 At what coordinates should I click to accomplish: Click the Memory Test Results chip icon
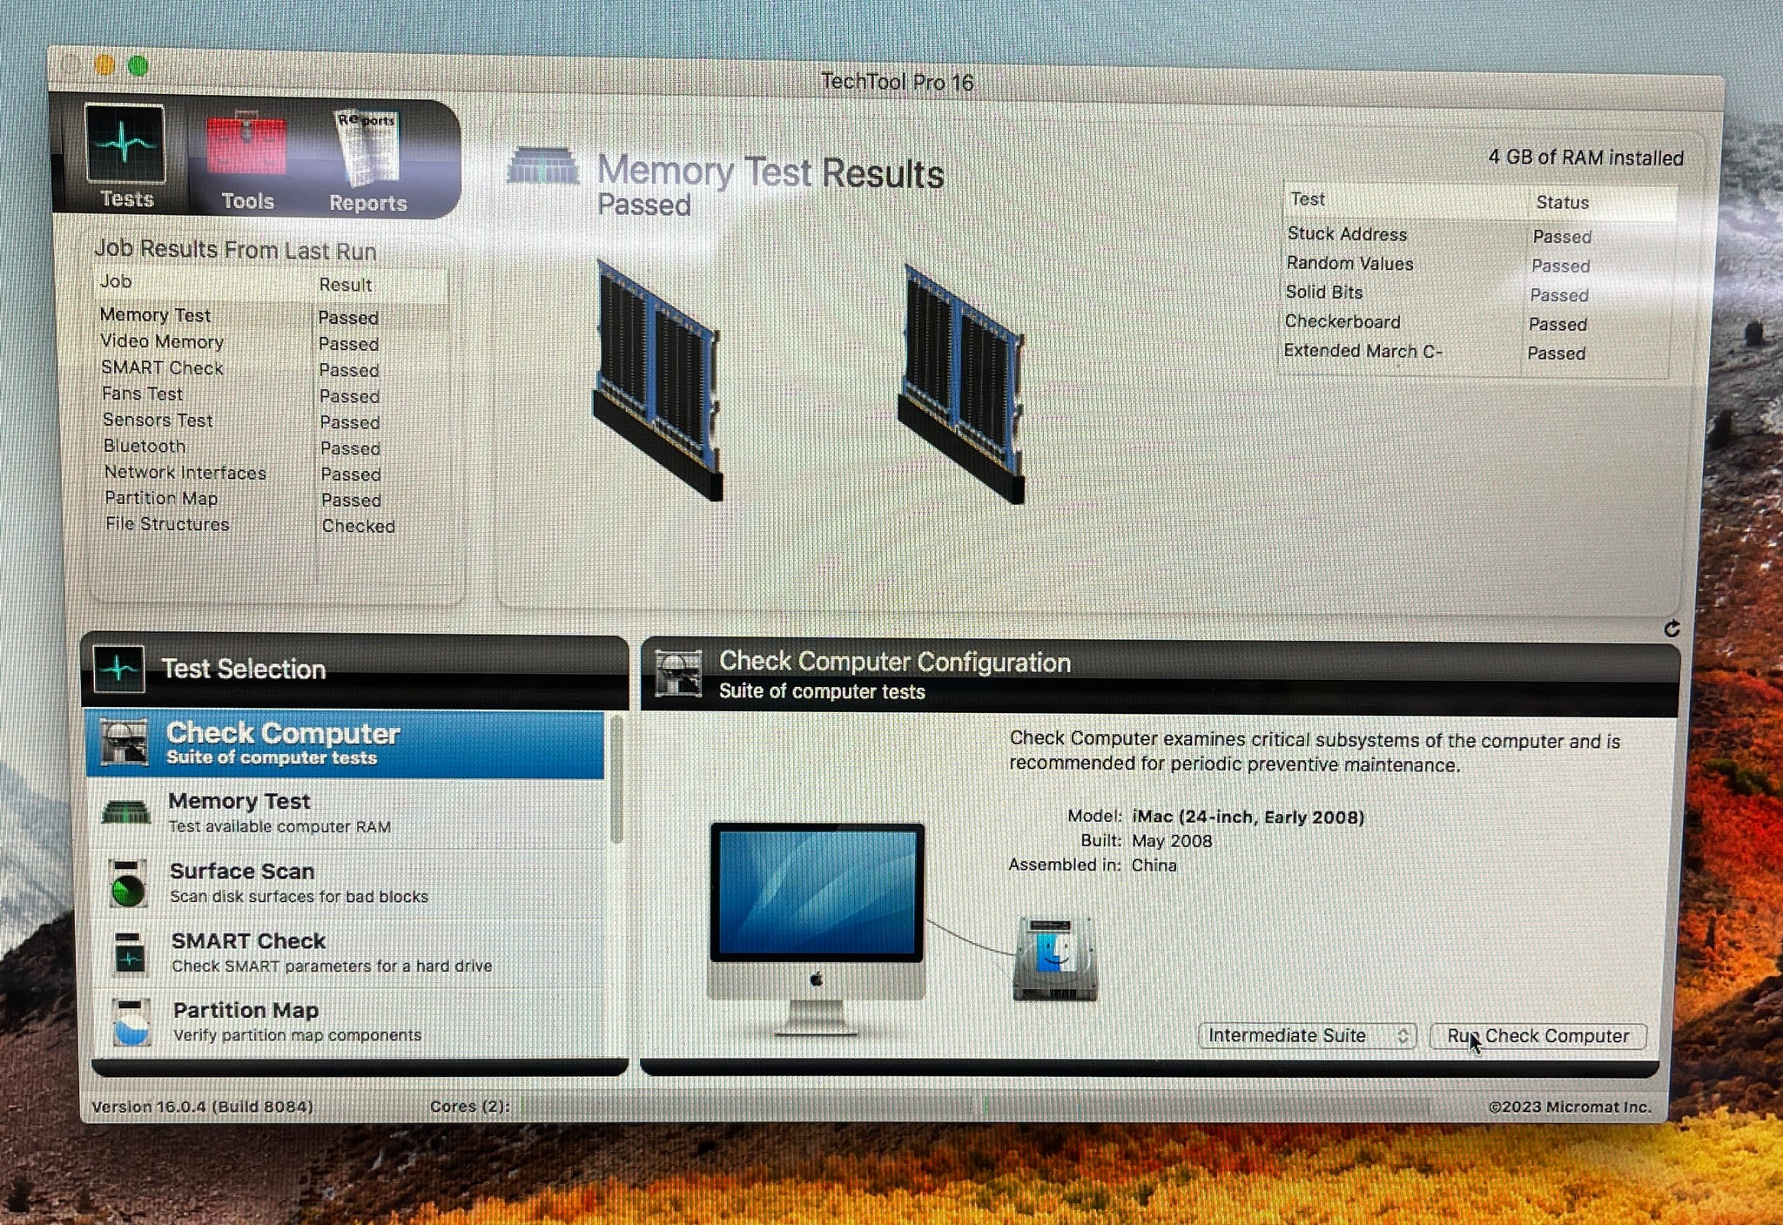(x=545, y=167)
